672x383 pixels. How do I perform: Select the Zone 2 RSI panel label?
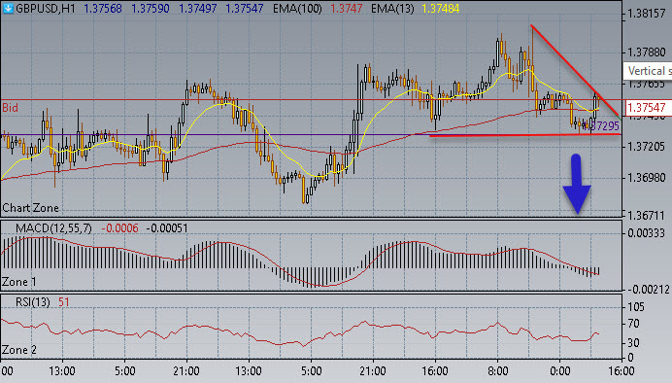(19, 350)
